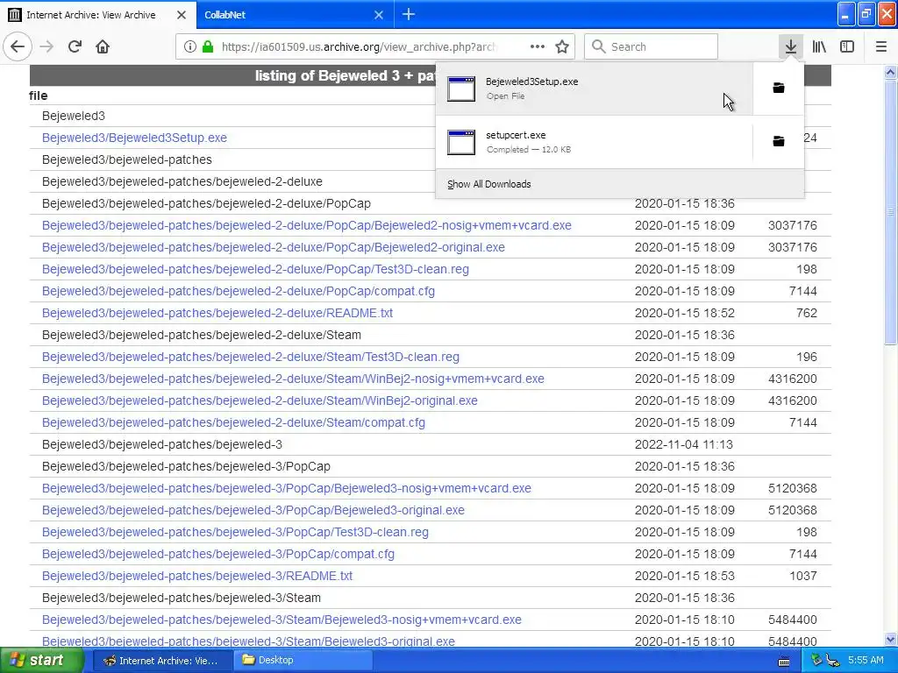Click the 5:55 AM system clock
Image resolution: width=898 pixels, height=673 pixels.
pyautogui.click(x=866, y=661)
